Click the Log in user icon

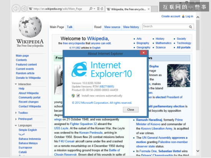183,16
